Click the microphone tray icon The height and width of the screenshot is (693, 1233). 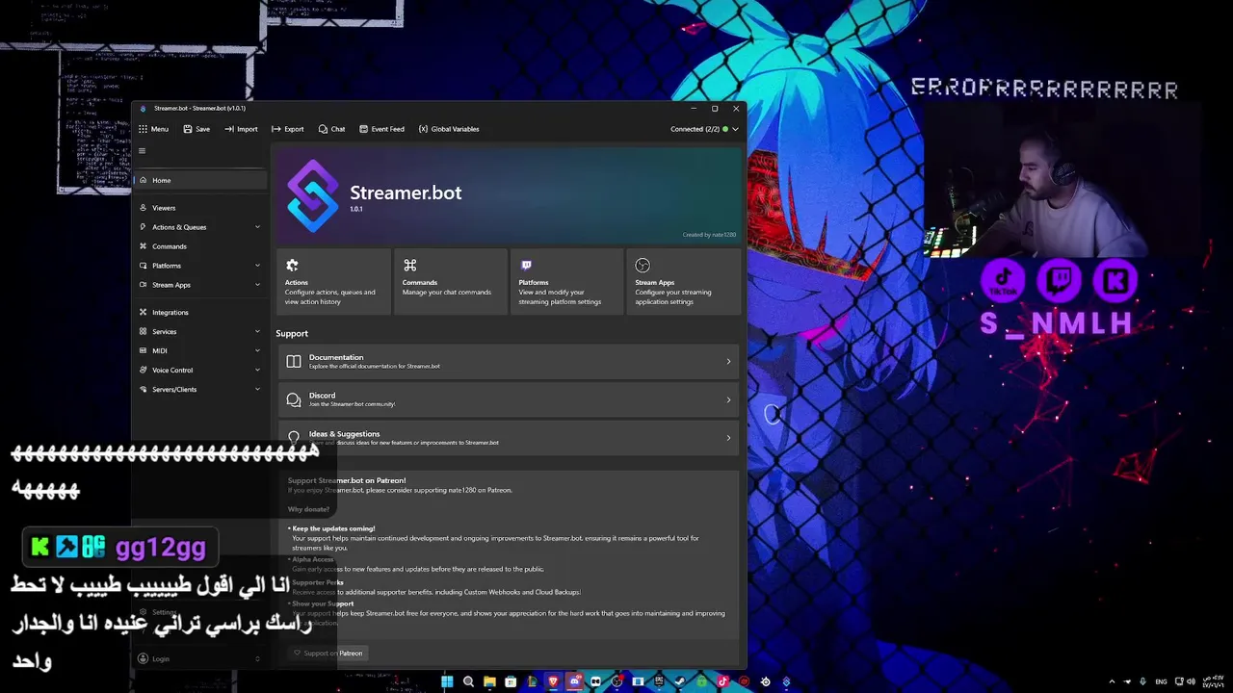(1142, 681)
